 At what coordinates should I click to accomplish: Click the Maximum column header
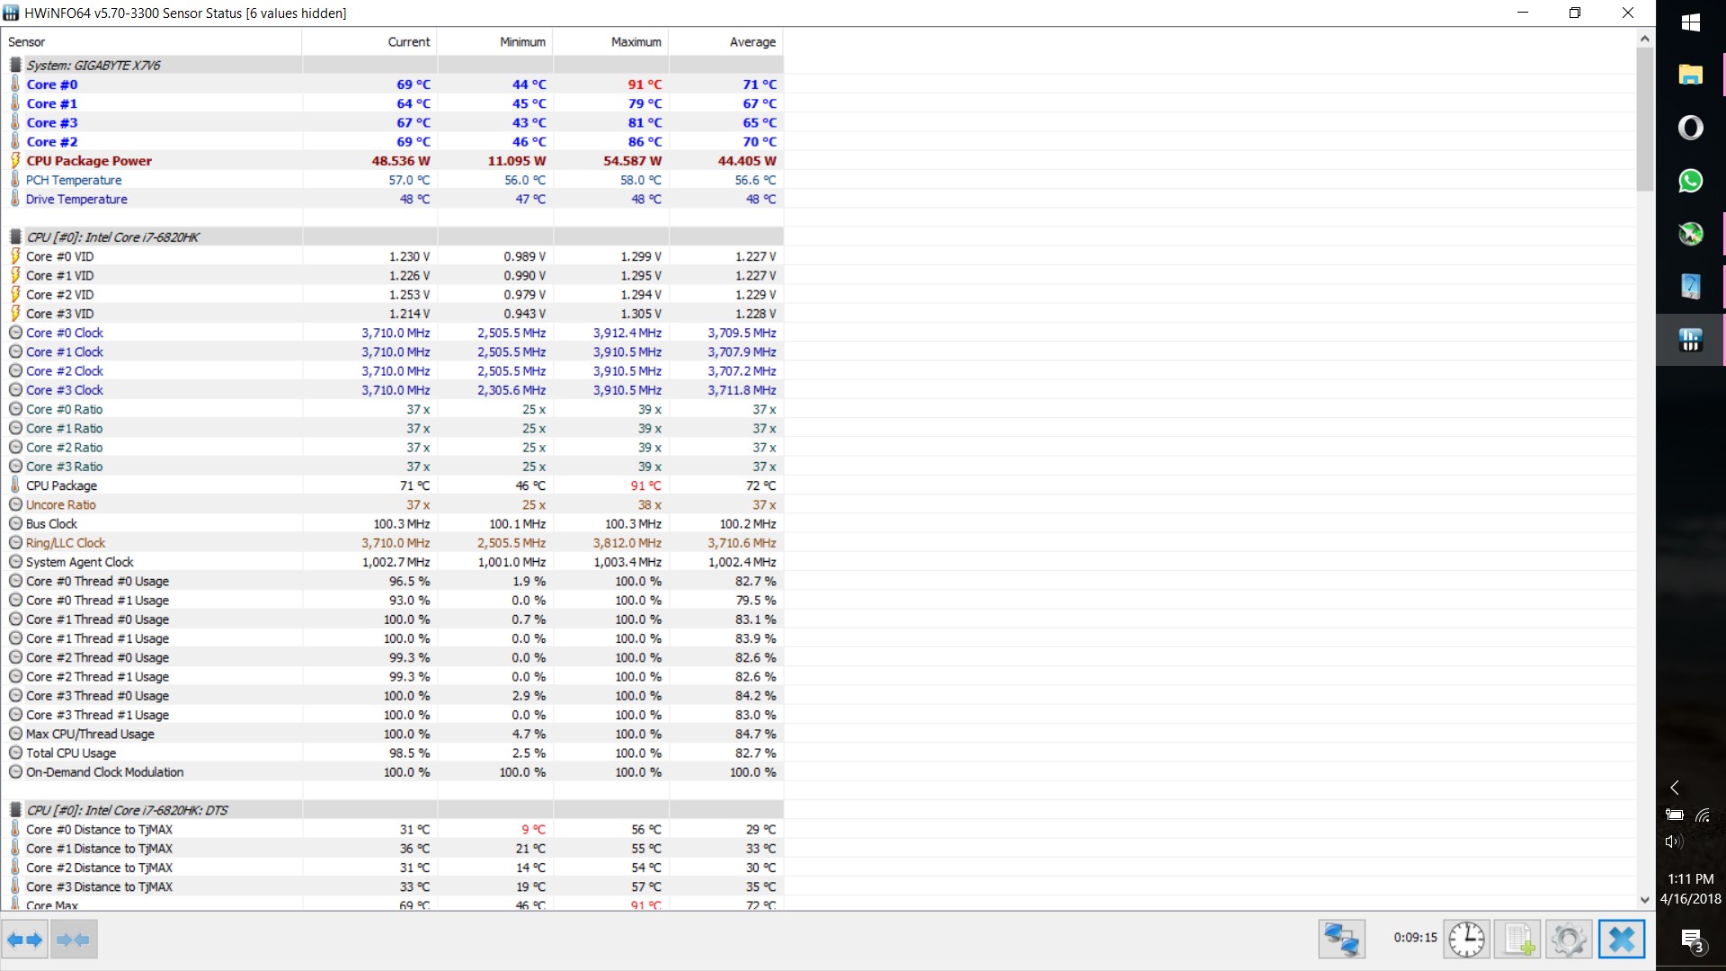coord(611,42)
